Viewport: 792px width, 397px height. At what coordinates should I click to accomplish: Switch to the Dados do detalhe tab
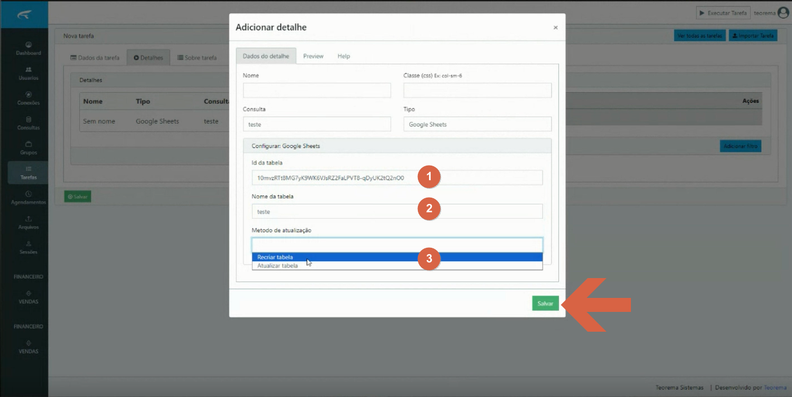click(266, 56)
